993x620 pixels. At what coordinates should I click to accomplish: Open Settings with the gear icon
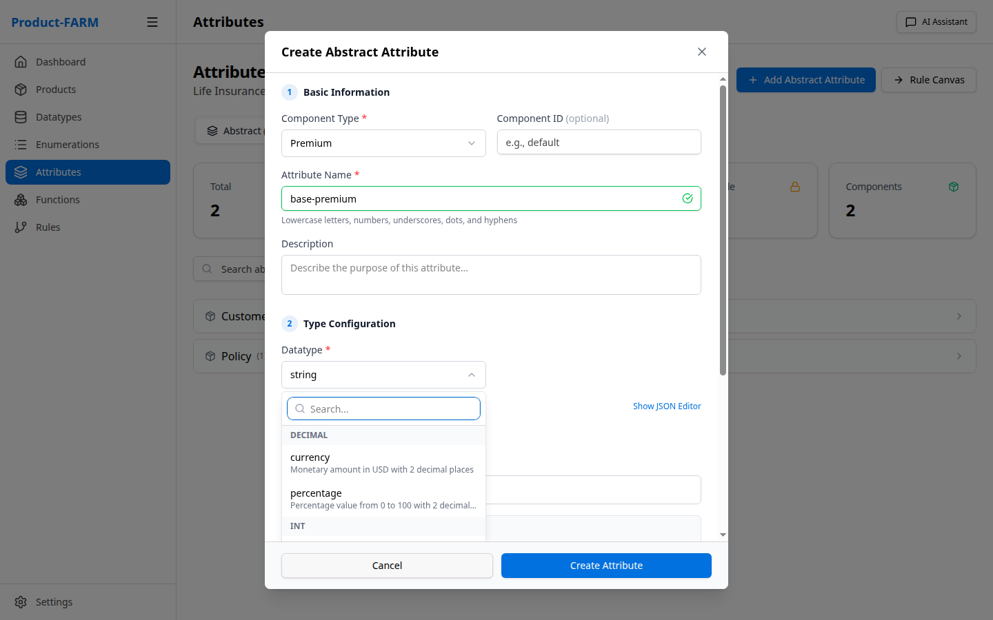21,601
